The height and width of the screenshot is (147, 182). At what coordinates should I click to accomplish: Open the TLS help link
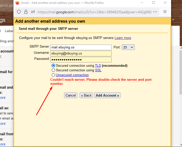98,65
